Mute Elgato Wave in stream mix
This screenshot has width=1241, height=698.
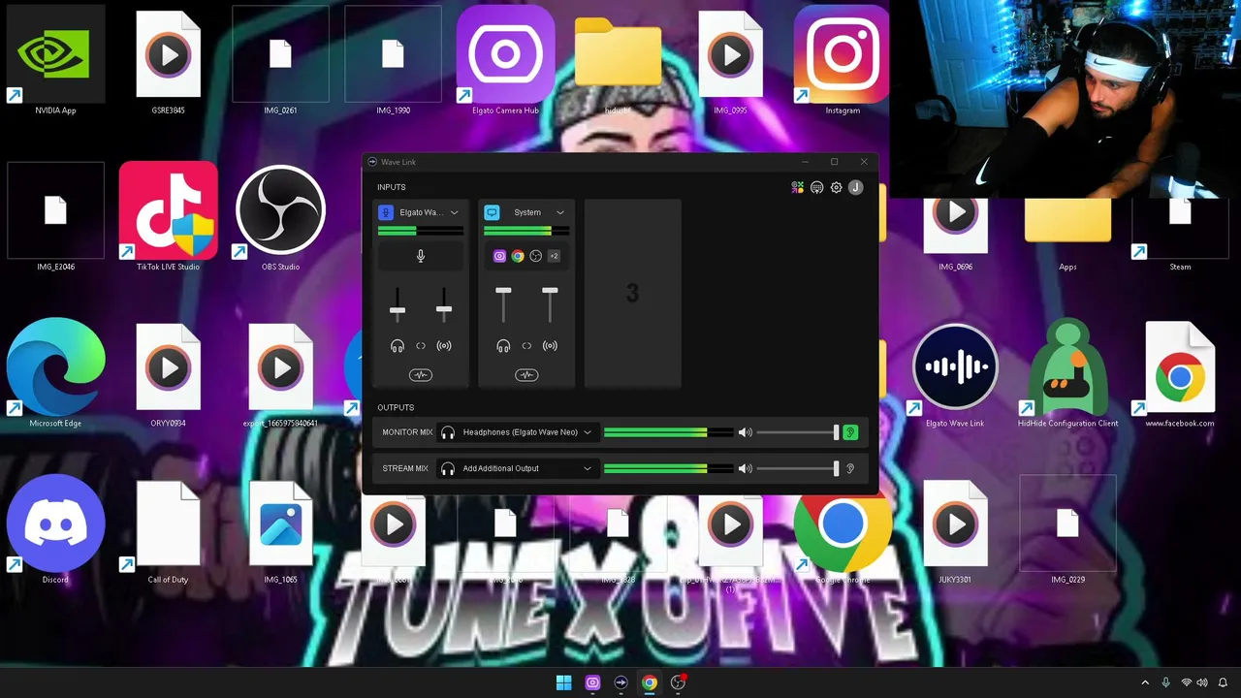[444, 346]
